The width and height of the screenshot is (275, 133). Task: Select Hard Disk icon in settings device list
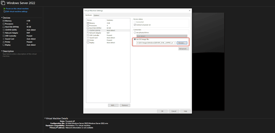[x=88, y=28]
